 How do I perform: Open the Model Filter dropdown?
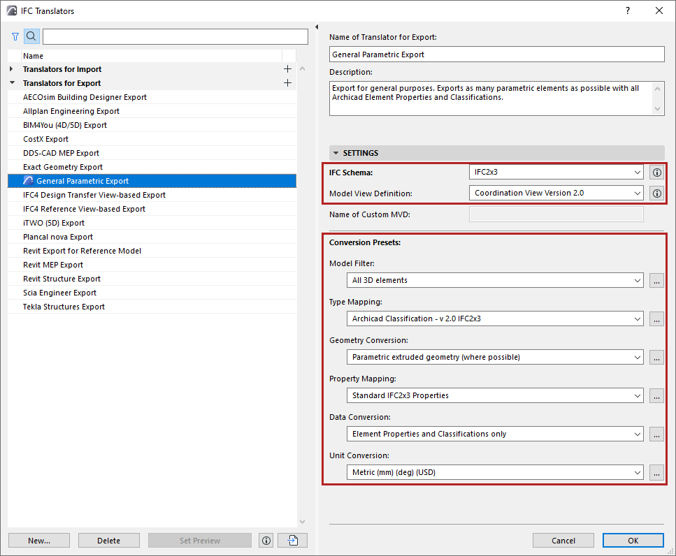tap(495, 280)
